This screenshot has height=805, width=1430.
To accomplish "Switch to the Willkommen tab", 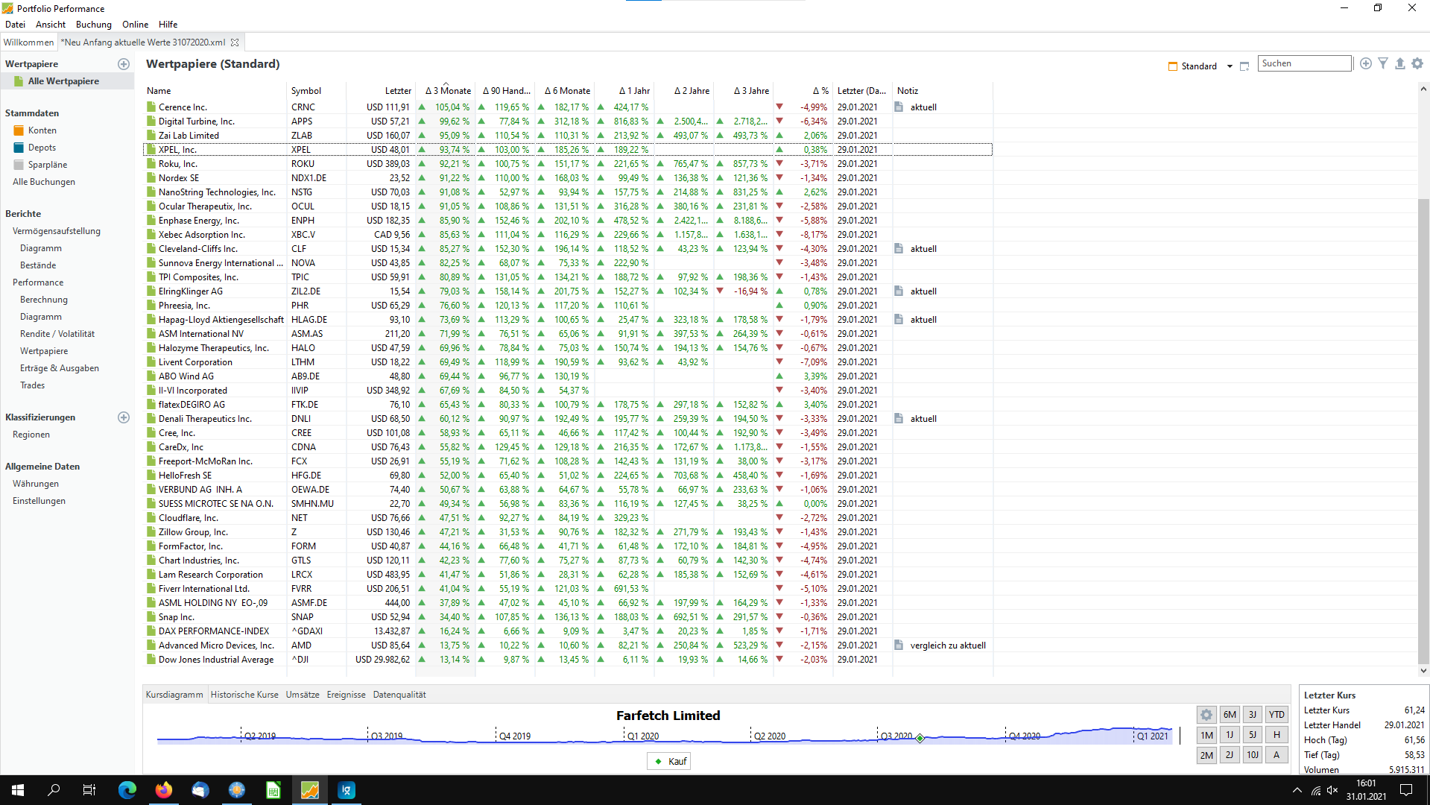I will click(x=28, y=42).
